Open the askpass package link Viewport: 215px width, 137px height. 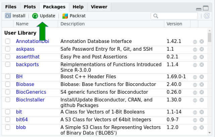[x=25, y=49]
